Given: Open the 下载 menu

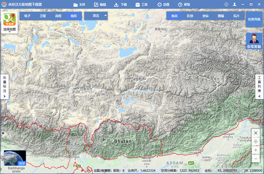Looking at the screenshot, I should pyautogui.click(x=121, y=5).
